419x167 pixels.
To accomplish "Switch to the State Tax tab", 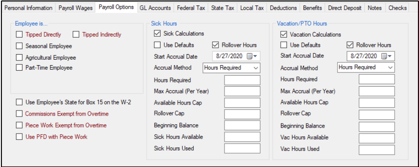I will [223, 8].
